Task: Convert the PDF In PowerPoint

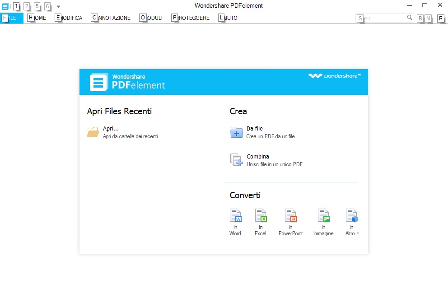Action: click(x=290, y=222)
